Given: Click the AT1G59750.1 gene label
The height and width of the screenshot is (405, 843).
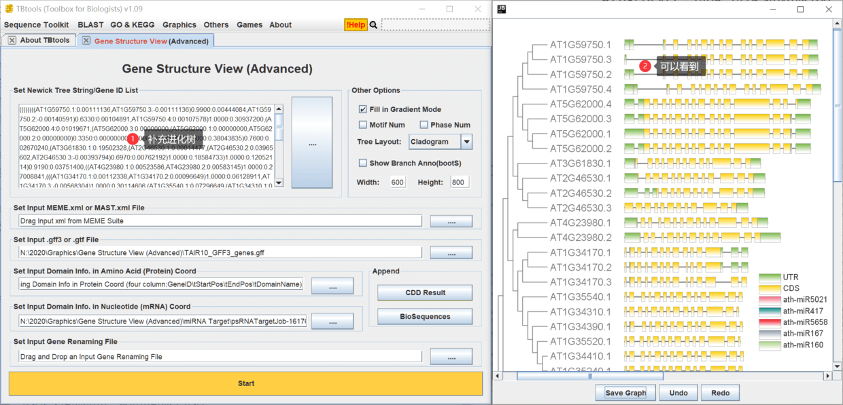Looking at the screenshot, I should click(x=581, y=45).
